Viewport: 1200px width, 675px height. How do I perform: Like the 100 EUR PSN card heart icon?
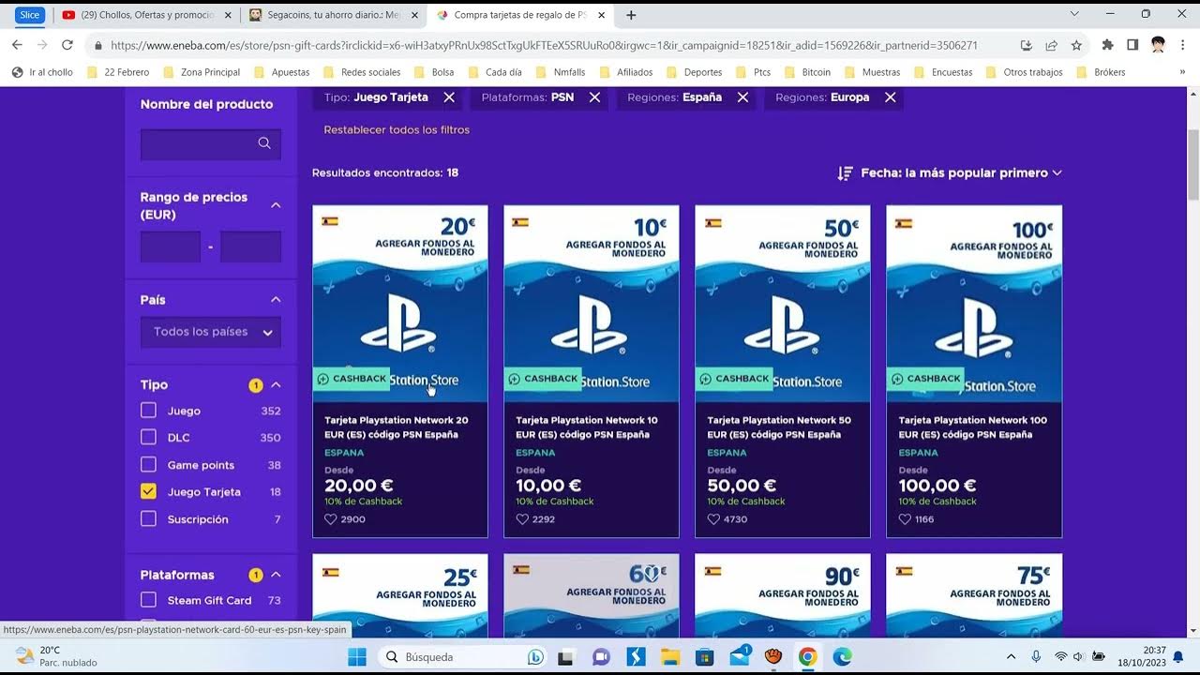pyautogui.click(x=904, y=519)
